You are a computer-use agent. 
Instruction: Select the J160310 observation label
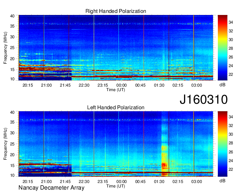204,99
